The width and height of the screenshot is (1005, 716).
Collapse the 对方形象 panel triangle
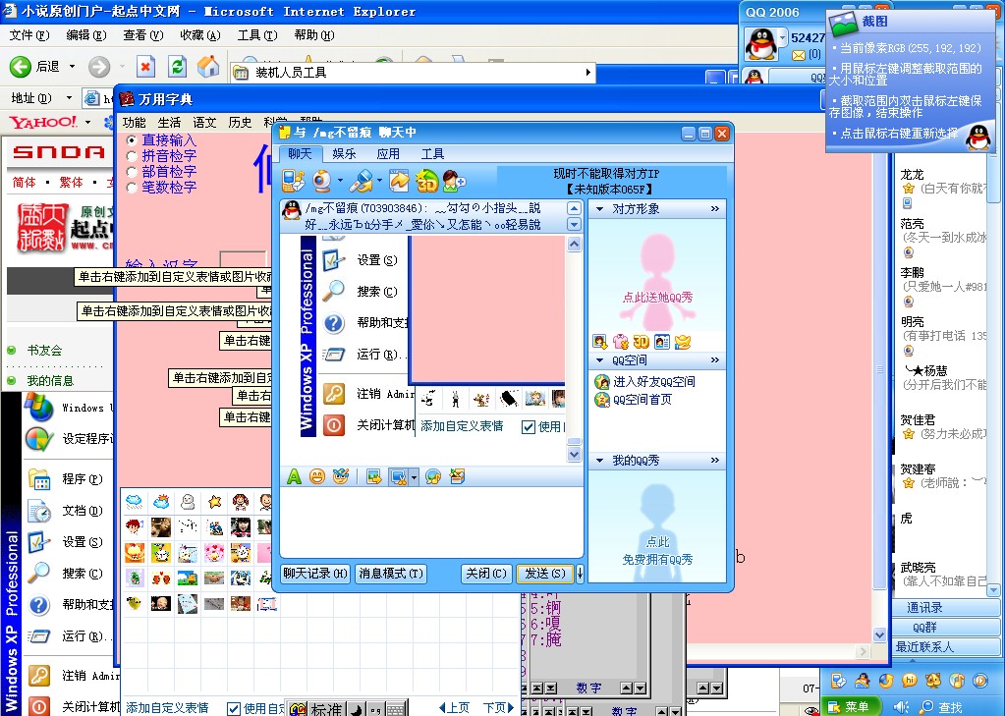click(600, 209)
